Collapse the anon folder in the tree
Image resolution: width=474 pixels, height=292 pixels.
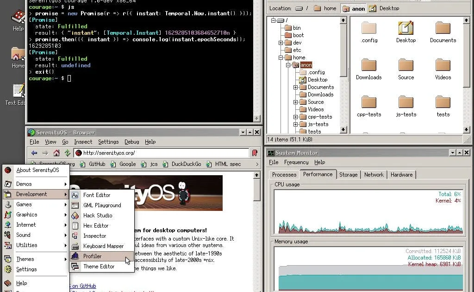(x=288, y=65)
